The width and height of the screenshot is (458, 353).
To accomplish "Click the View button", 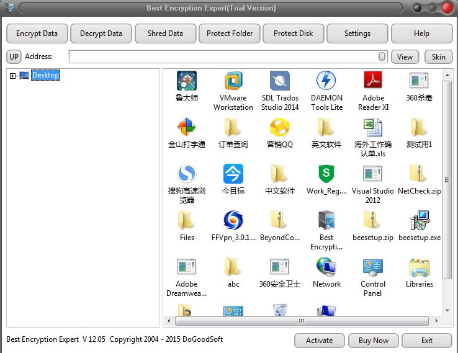I will tap(405, 56).
